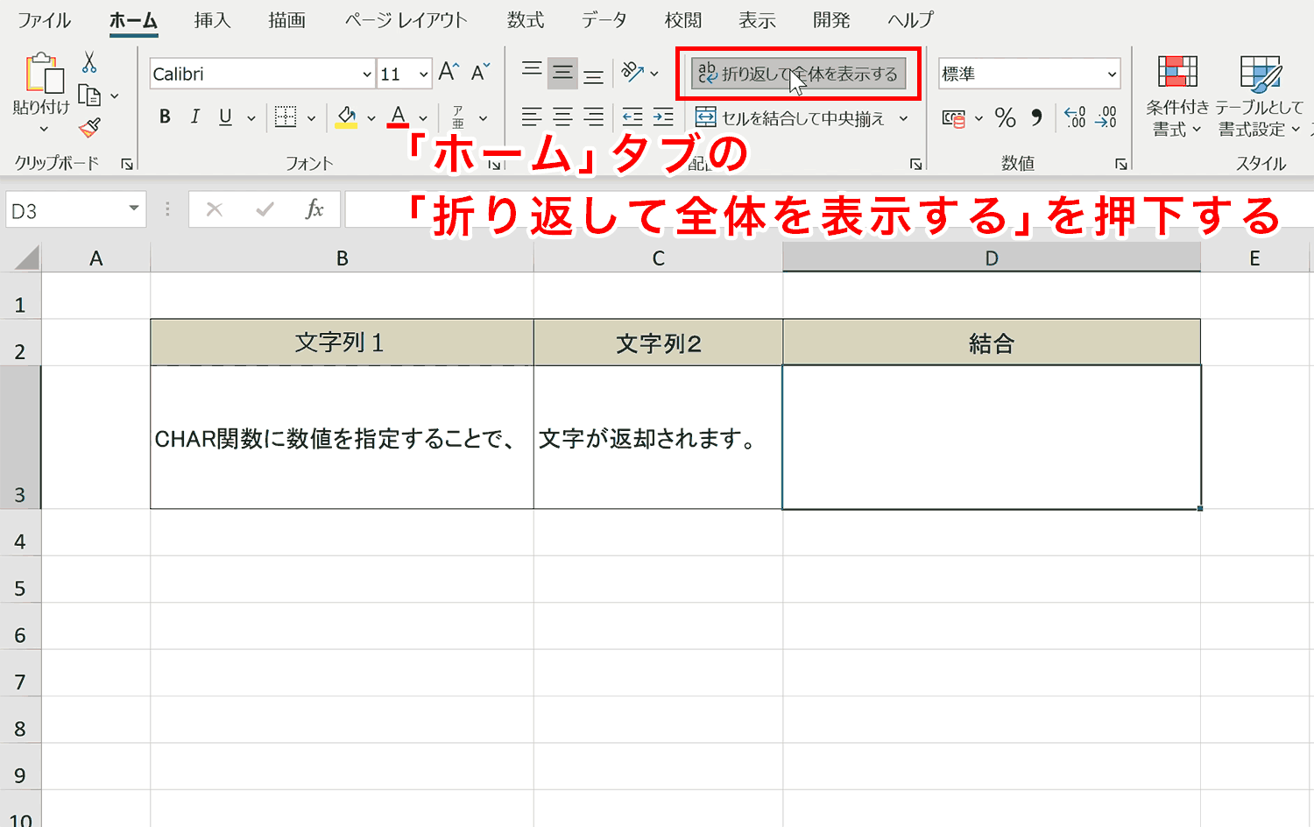Click the Paste clipboard icon
The height and width of the screenshot is (827, 1314).
click(44, 73)
